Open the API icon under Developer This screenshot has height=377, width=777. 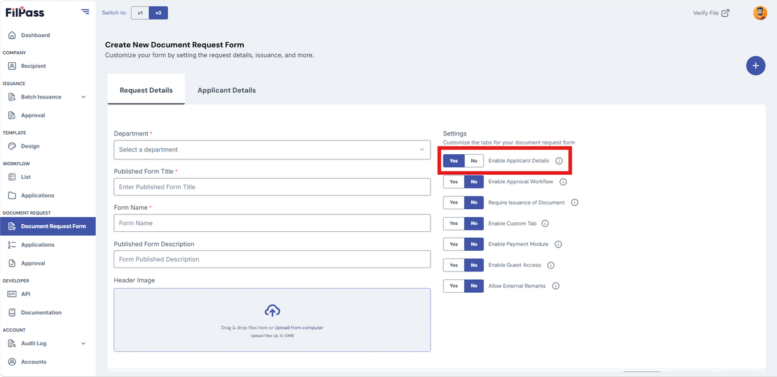point(12,294)
